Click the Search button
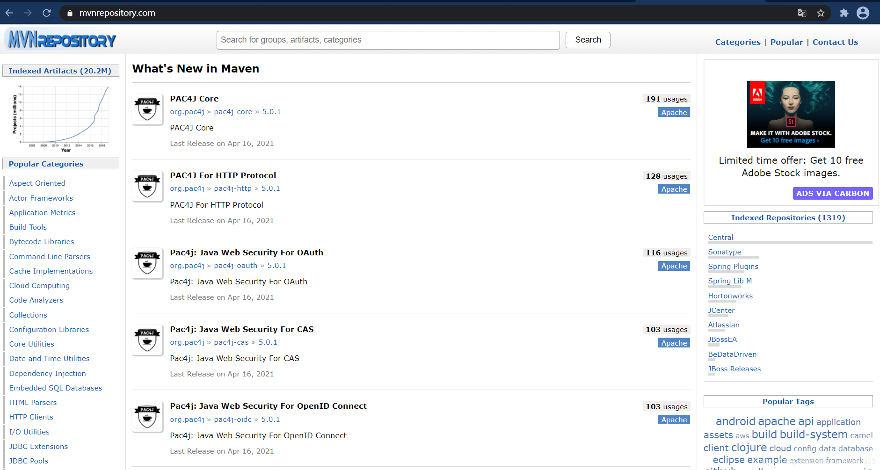The width and height of the screenshot is (880, 470). [x=588, y=40]
